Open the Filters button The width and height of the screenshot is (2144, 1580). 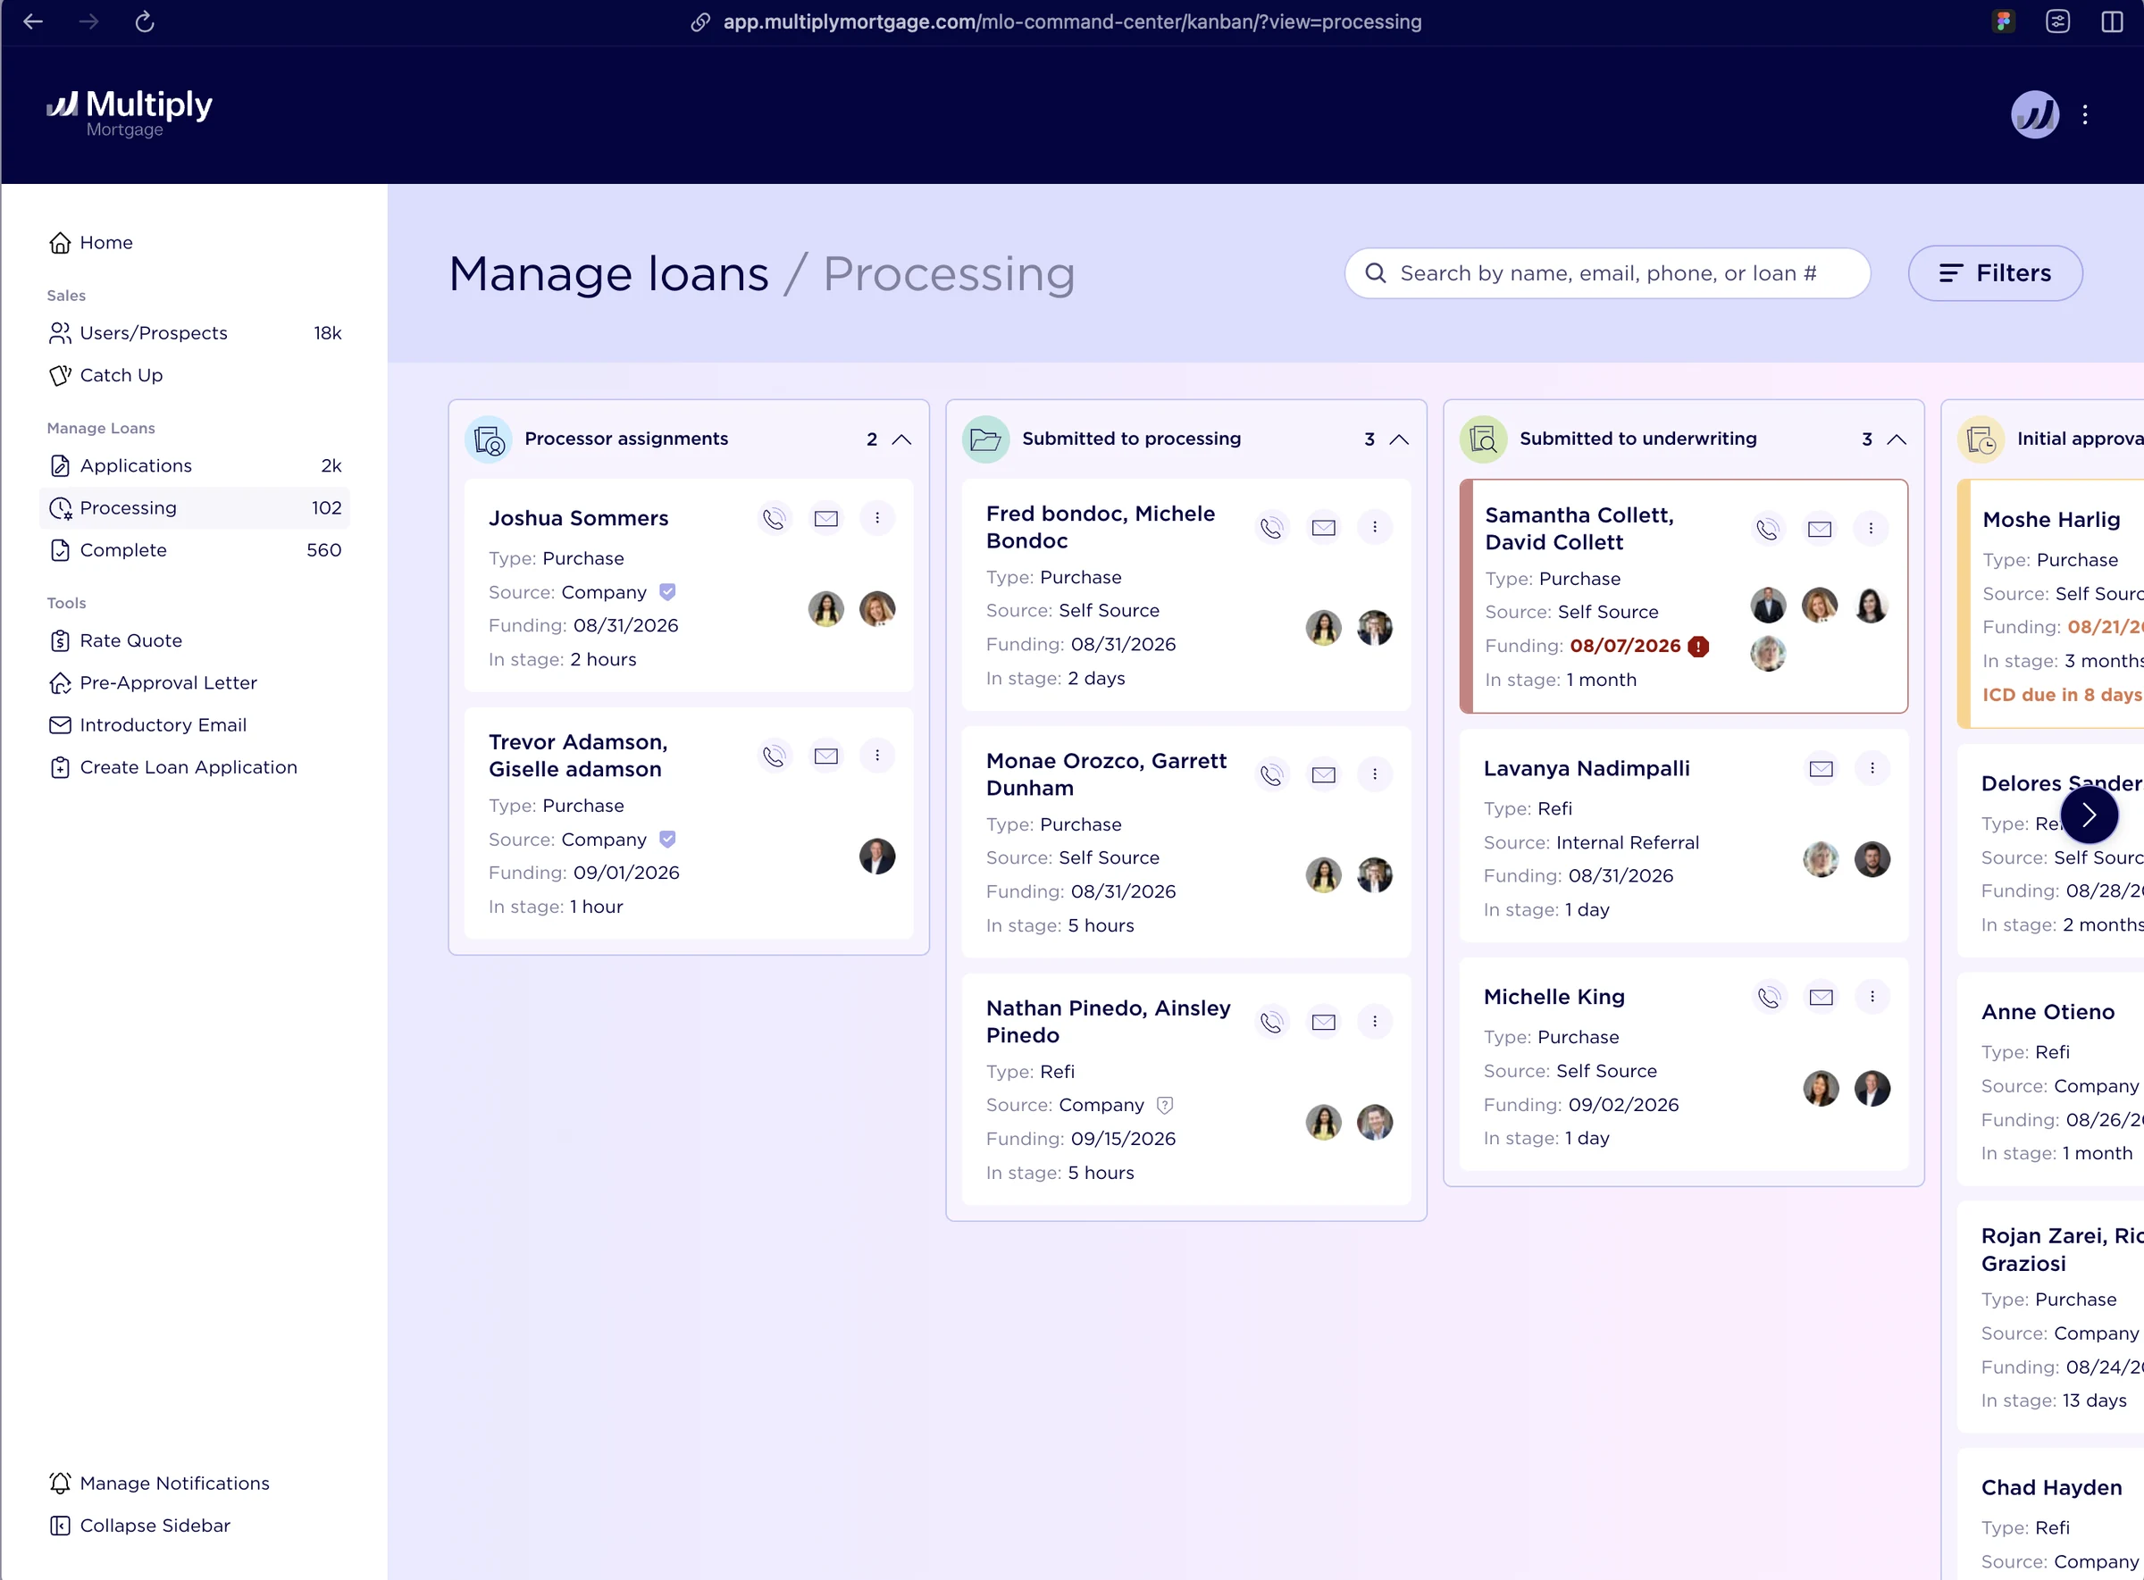pyautogui.click(x=1995, y=273)
